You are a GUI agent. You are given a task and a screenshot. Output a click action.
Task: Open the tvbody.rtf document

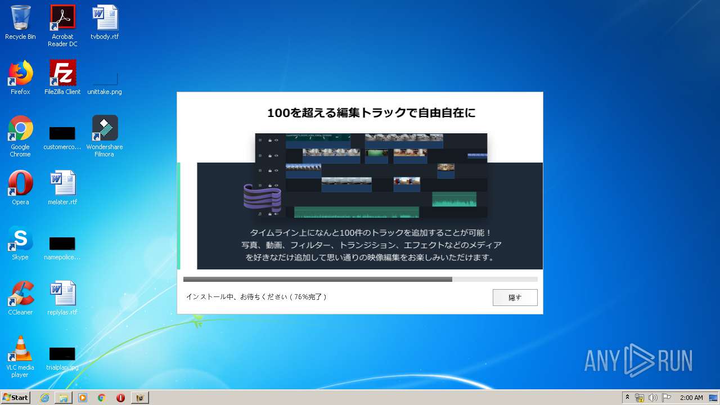(105, 22)
